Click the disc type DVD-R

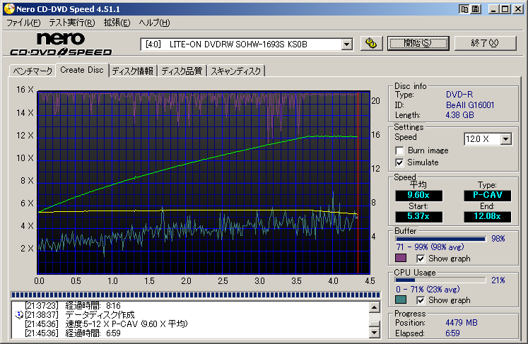click(x=459, y=95)
